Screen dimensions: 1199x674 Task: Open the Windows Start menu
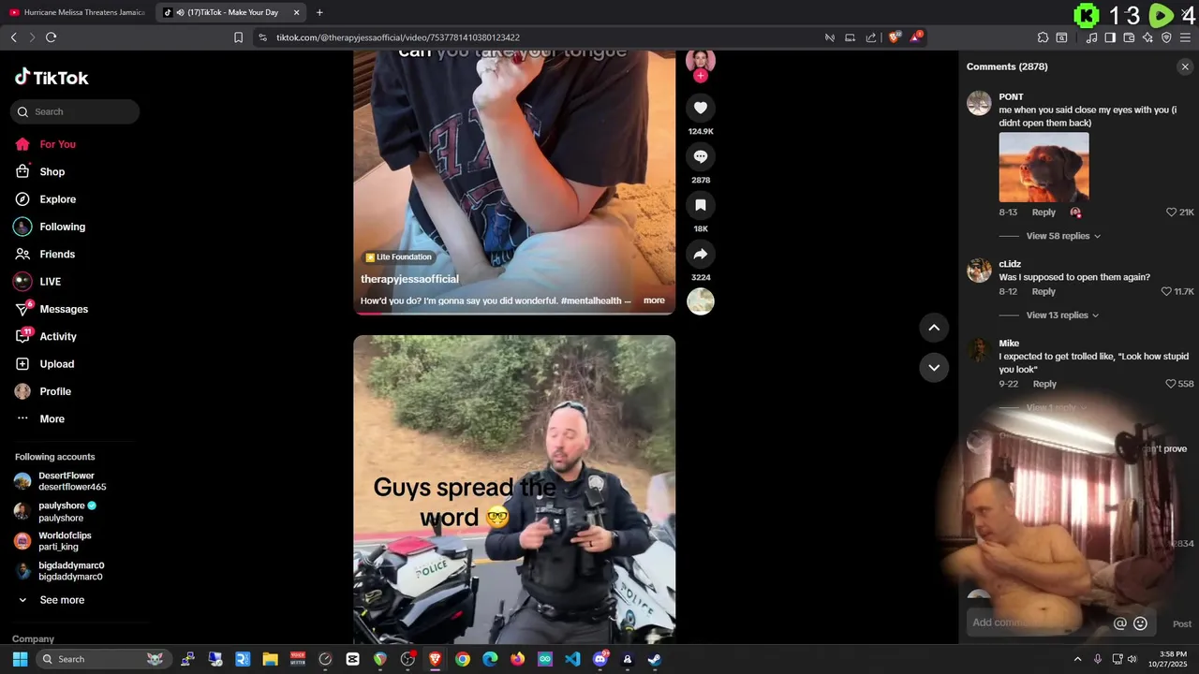(x=20, y=659)
